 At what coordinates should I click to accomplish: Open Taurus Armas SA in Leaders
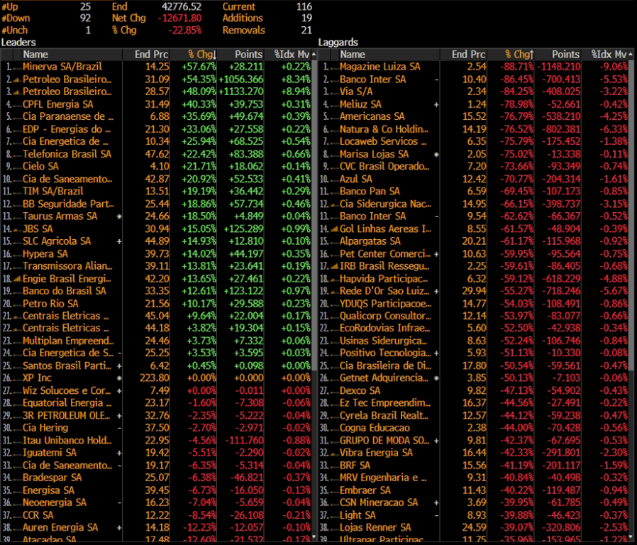[x=156, y=216]
